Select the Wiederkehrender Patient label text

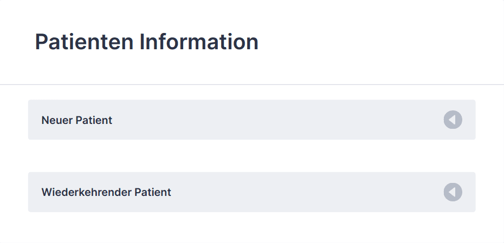[x=106, y=192]
